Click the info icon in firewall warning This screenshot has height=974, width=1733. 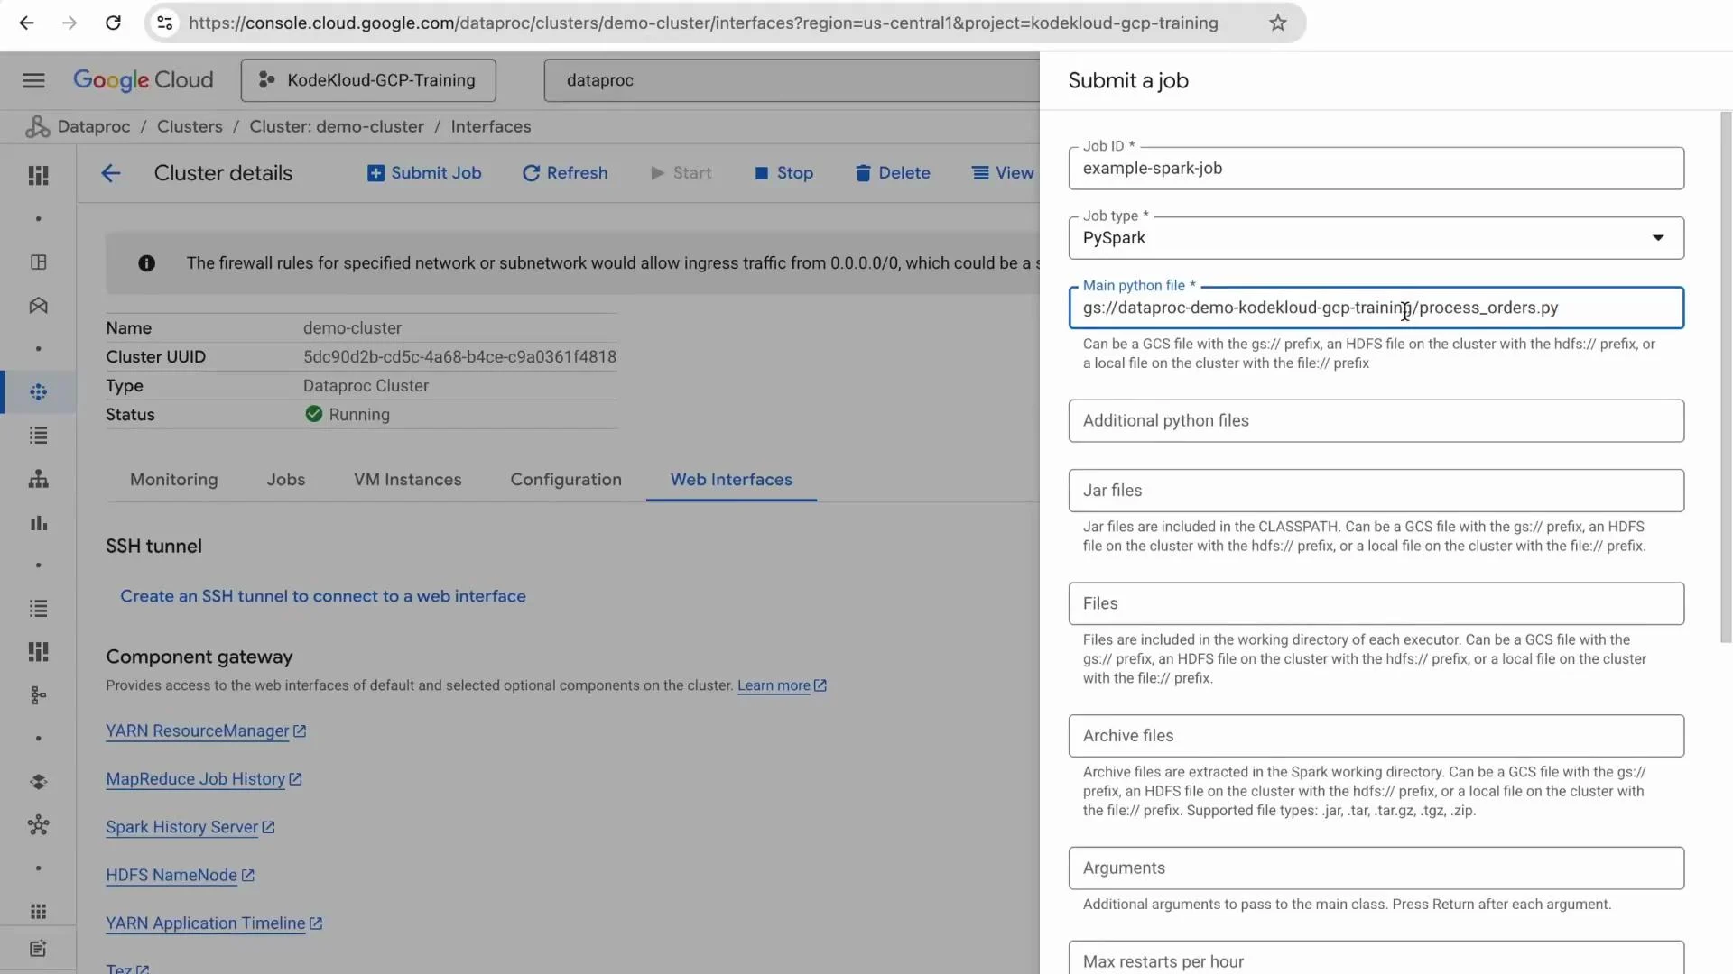point(146,263)
